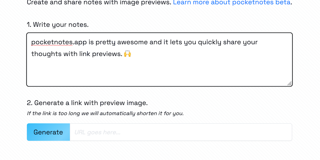Click the red-underlined word pocketnotes in the note
The width and height of the screenshot is (320, 160).
click(52, 42)
